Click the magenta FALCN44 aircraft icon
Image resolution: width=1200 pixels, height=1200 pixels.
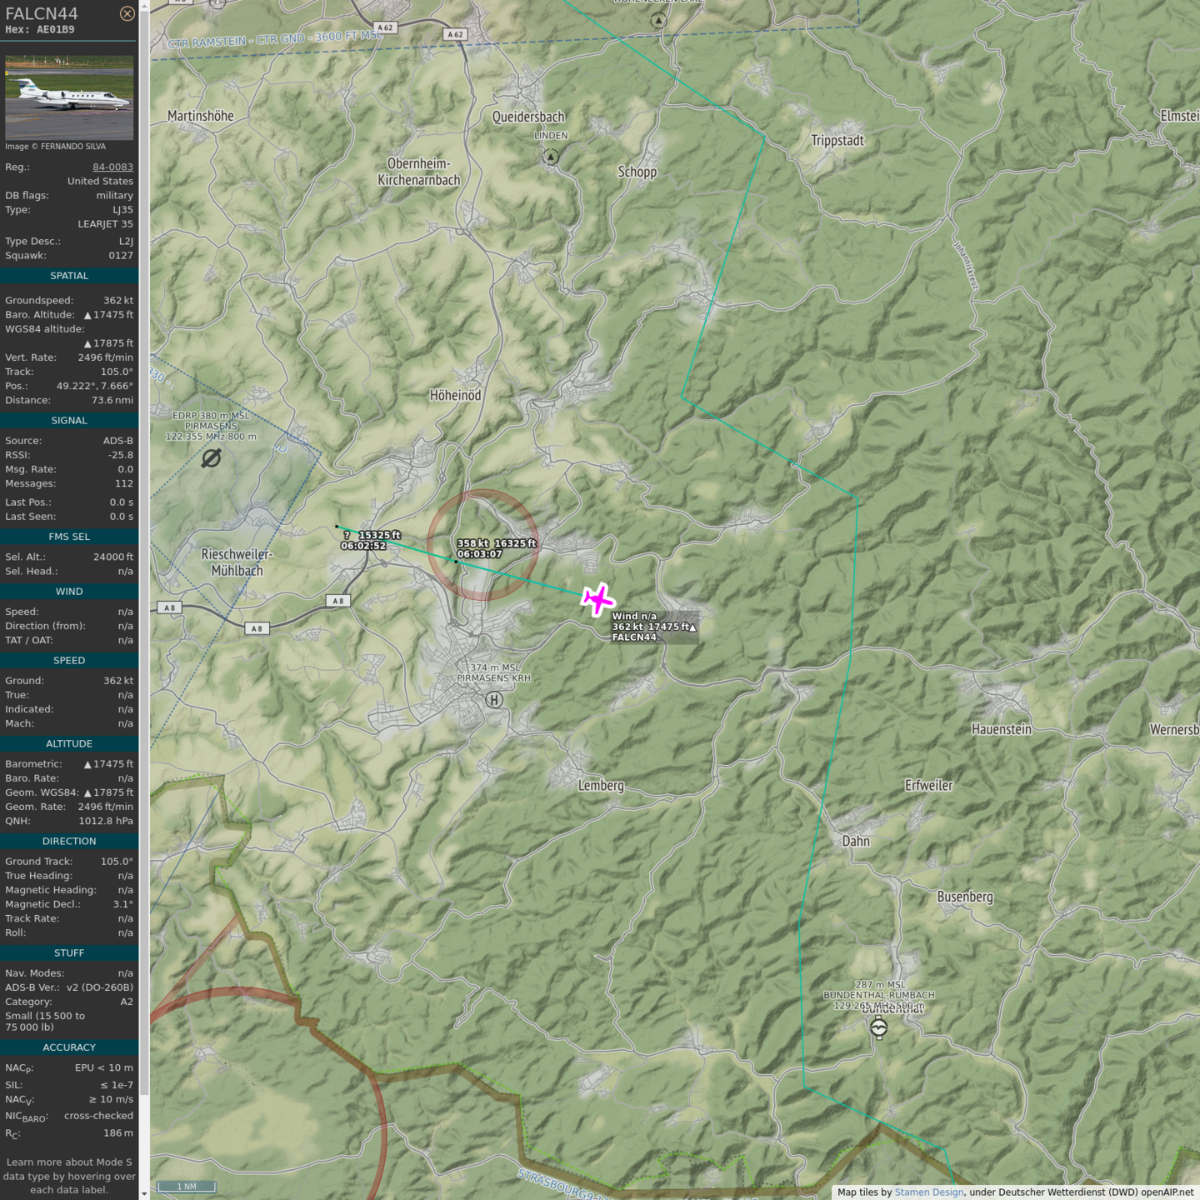(597, 599)
